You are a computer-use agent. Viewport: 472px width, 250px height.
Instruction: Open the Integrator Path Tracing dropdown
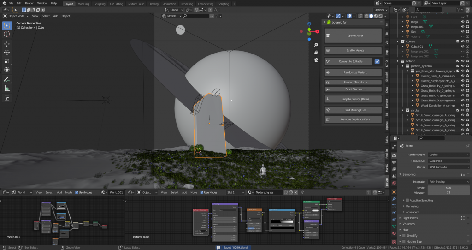point(448,182)
